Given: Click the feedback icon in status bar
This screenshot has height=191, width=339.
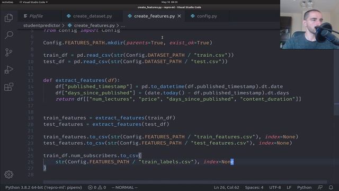Looking at the screenshot, I should (320, 187).
